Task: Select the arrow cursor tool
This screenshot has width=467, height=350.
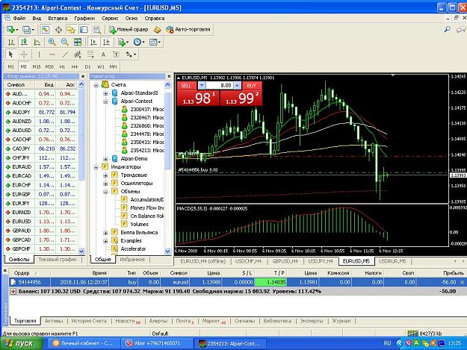Action: point(11,54)
